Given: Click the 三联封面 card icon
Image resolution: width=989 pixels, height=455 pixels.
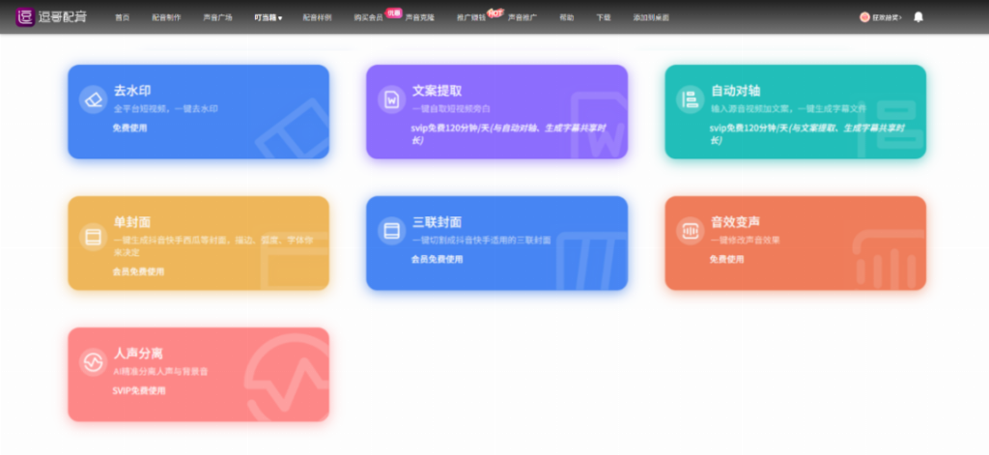Looking at the screenshot, I should [x=391, y=232].
